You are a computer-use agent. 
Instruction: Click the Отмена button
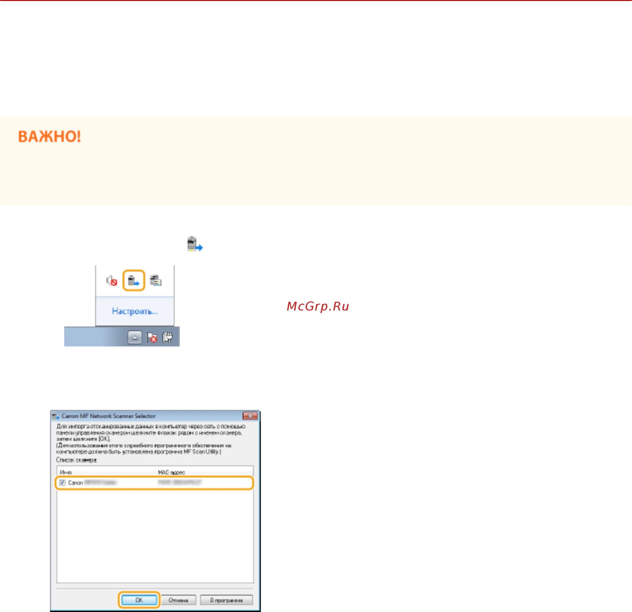(178, 600)
